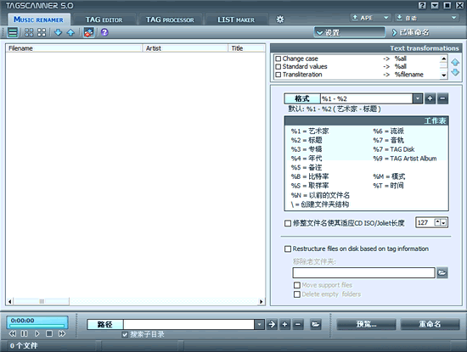Increase the filename length value 127
The image size is (467, 352).
437,222
